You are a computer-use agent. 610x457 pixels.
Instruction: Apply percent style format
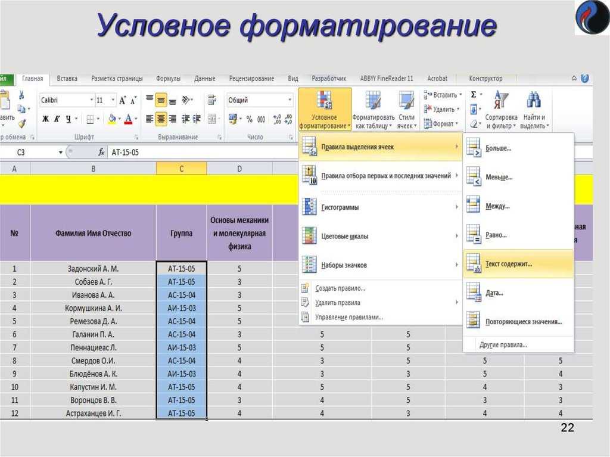(x=250, y=119)
